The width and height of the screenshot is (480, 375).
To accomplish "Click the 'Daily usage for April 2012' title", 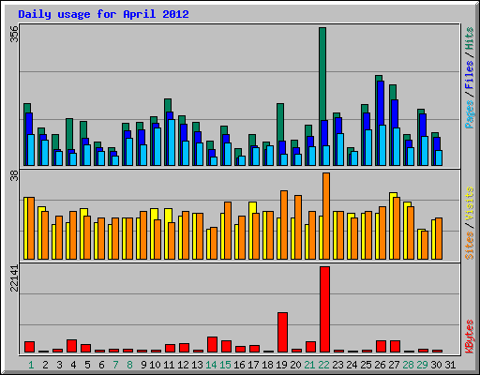I will point(103,14).
